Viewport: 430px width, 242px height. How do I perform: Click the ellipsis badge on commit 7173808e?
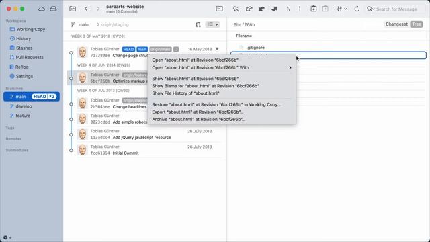[176, 49]
